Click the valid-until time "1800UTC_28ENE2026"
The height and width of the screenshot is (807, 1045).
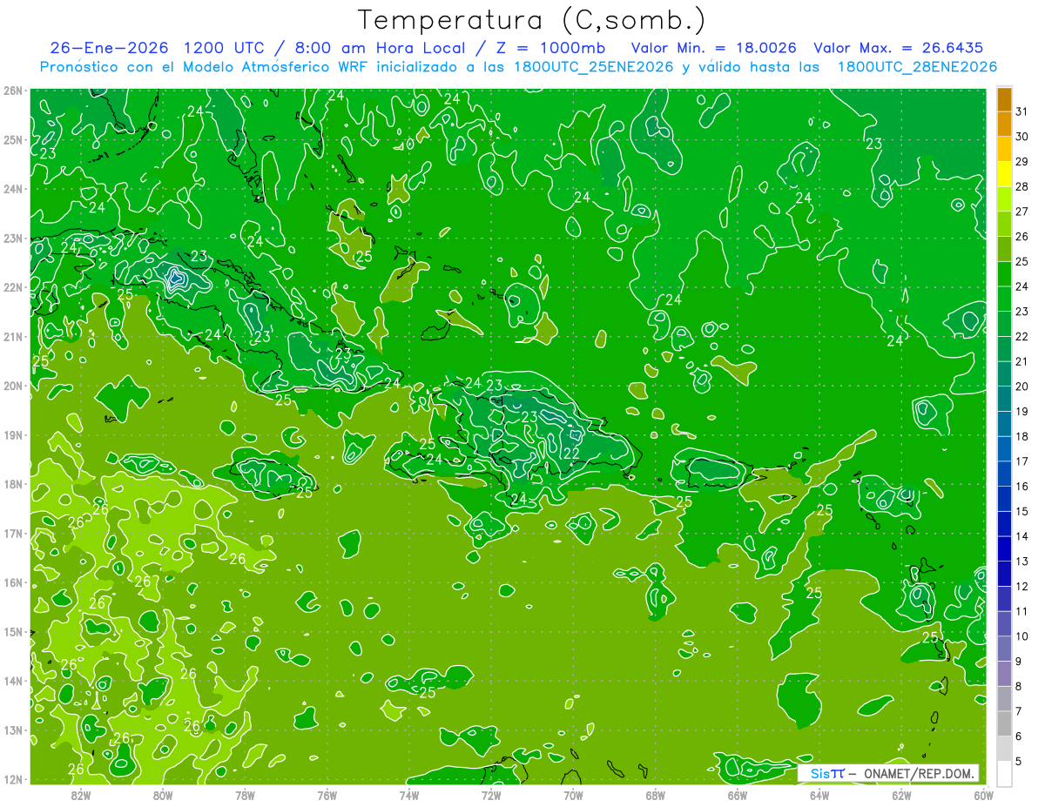pyautogui.click(x=916, y=67)
